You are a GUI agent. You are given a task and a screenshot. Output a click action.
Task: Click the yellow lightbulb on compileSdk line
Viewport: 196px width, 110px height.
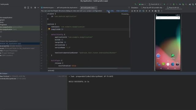click(x=49, y=29)
